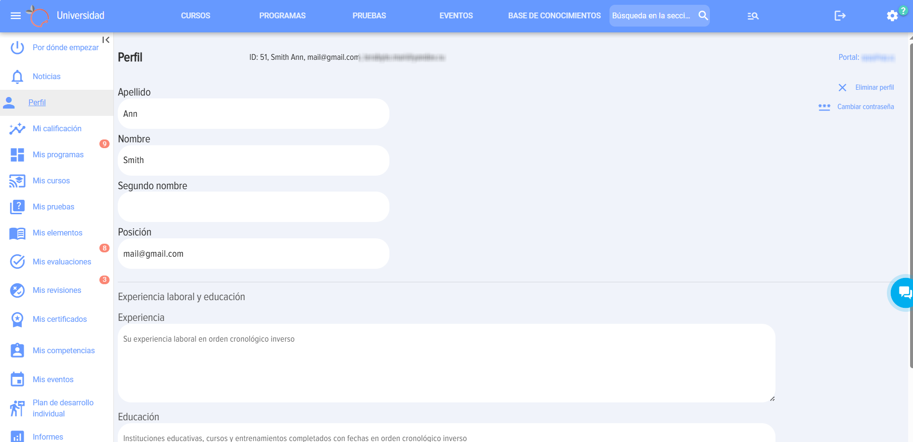
Task: Select Por dónde empezar link
Action: pyautogui.click(x=66, y=48)
